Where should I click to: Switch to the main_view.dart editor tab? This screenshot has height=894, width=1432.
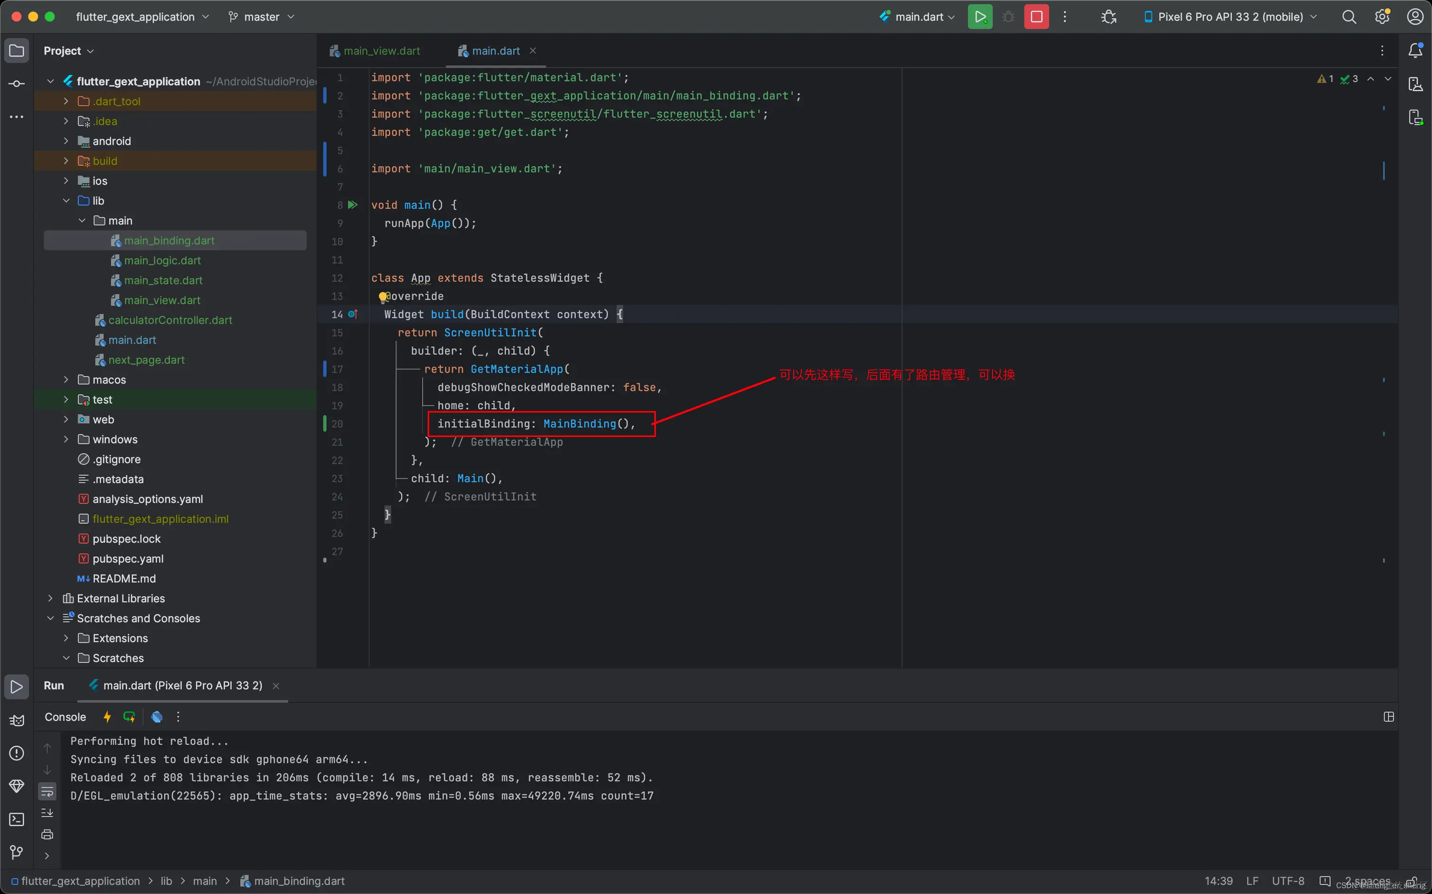381,51
